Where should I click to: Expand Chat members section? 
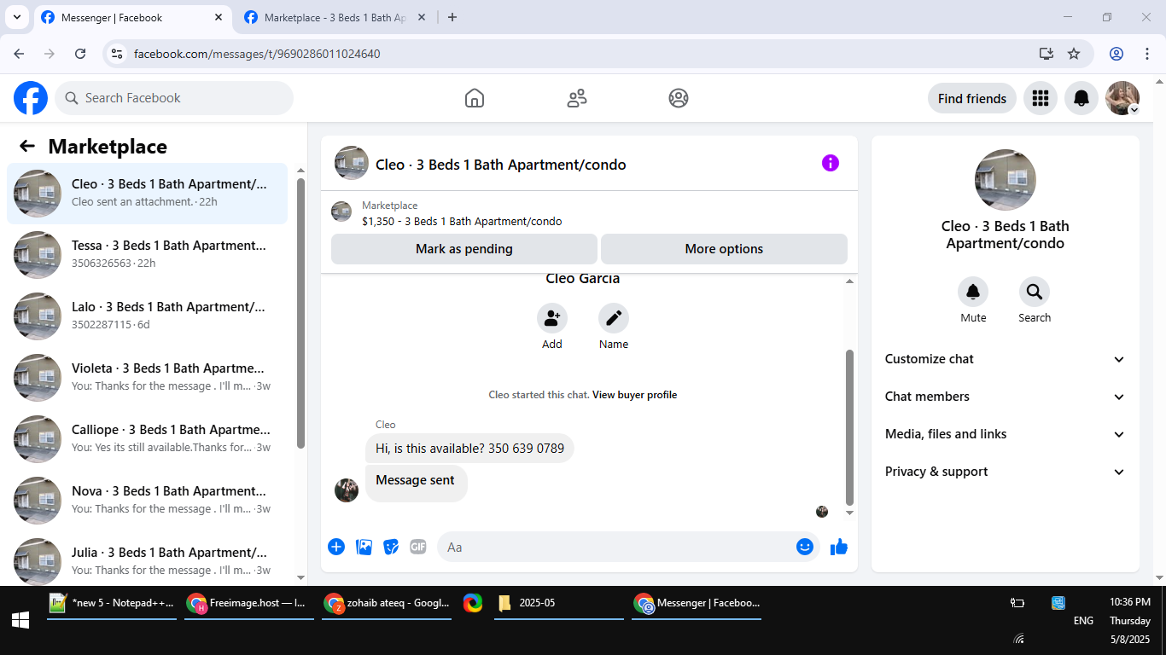[x=1006, y=397]
